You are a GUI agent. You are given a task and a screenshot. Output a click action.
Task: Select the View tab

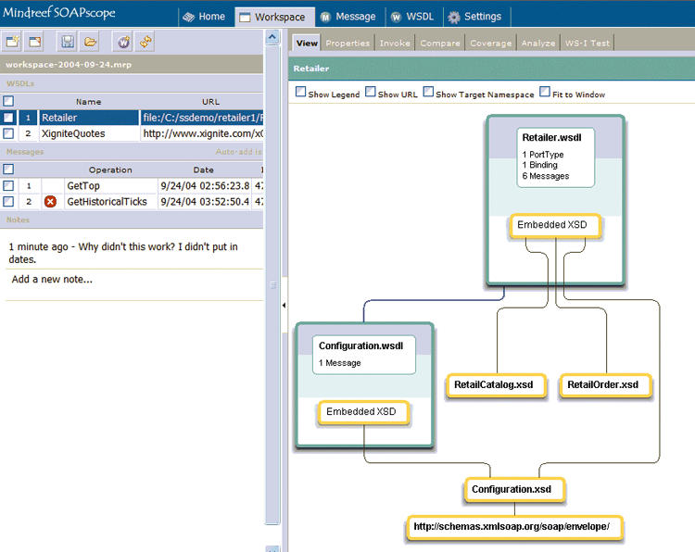click(x=307, y=43)
